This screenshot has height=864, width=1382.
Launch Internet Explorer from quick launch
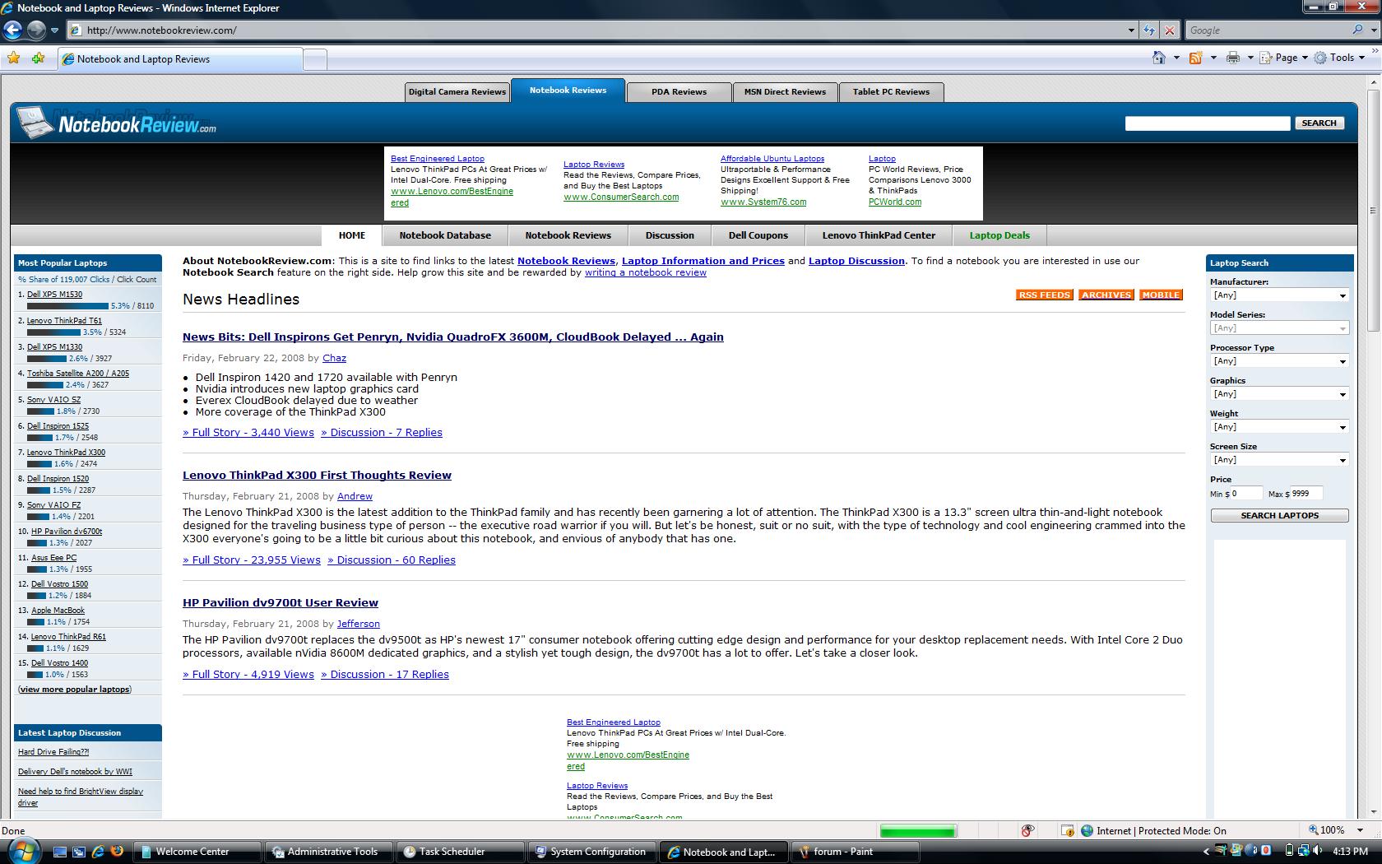click(x=98, y=852)
